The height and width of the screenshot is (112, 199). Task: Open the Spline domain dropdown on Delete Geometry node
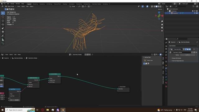[34, 82]
